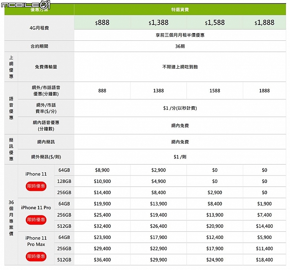Viewport: 290px width, 270px height.
Task: Select iPhone 11 Pro 512GB storage cell
Action: tap(64, 226)
